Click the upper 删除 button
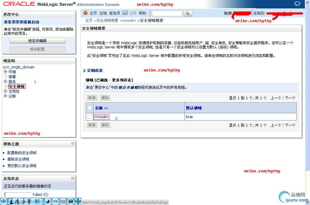Viewport: 310px width, 205px height. pos(105,98)
